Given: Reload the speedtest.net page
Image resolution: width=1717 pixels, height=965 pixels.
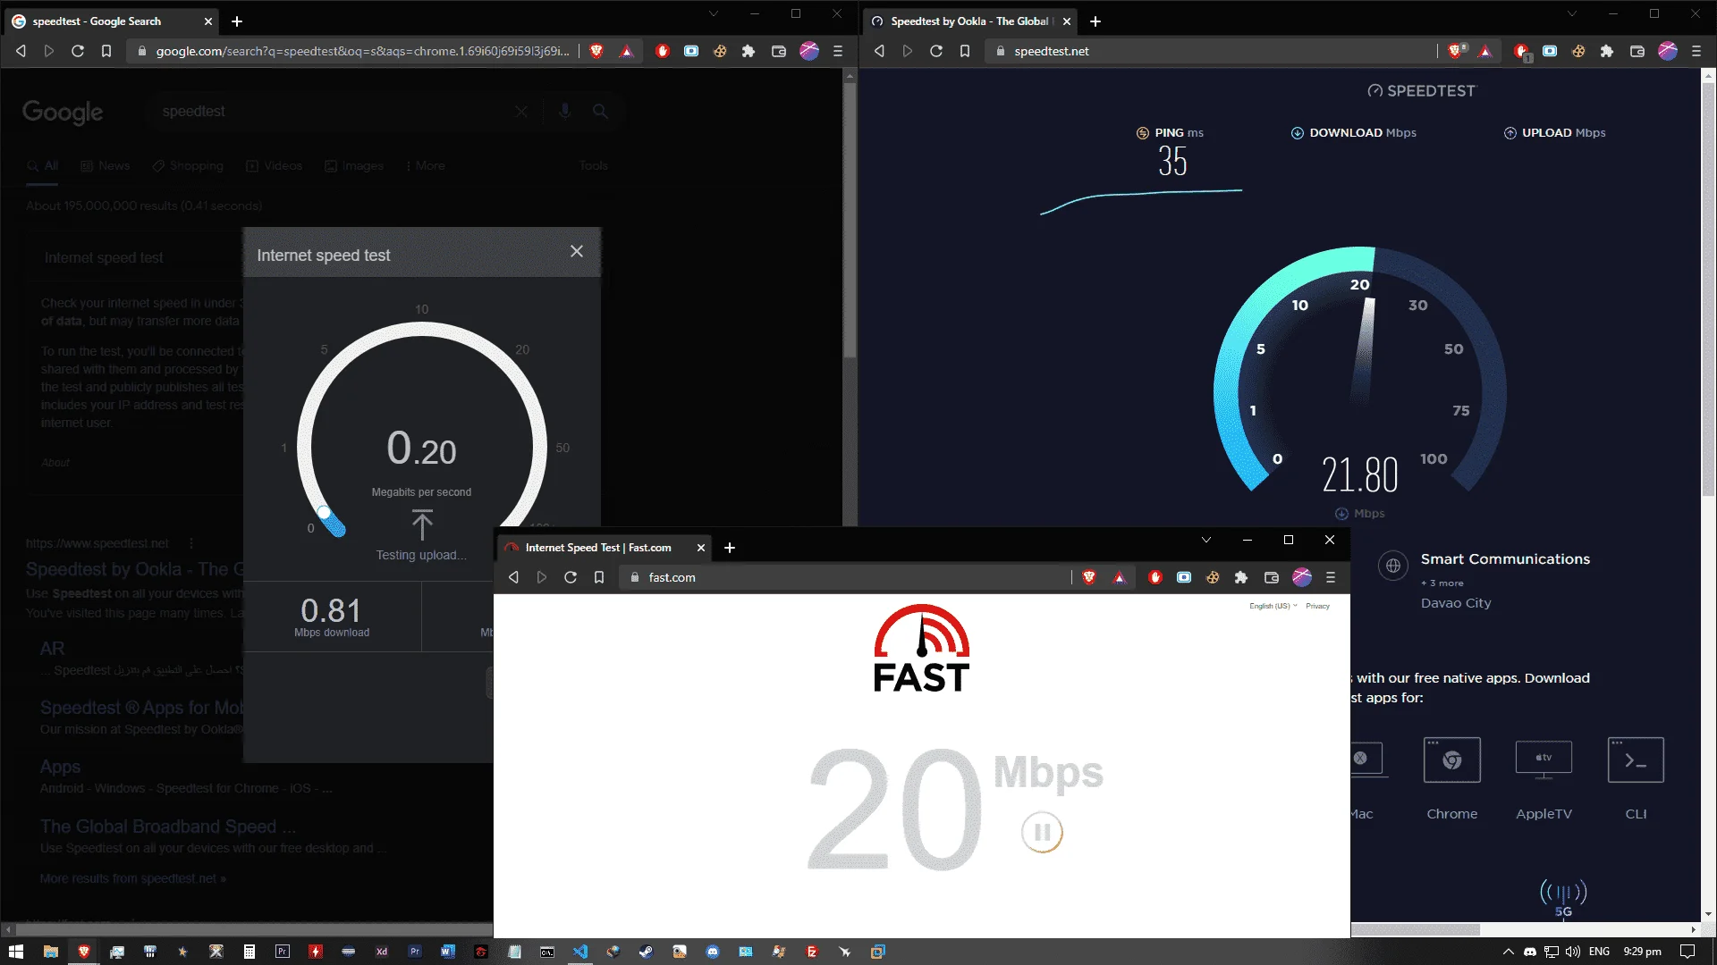Looking at the screenshot, I should click(x=936, y=51).
